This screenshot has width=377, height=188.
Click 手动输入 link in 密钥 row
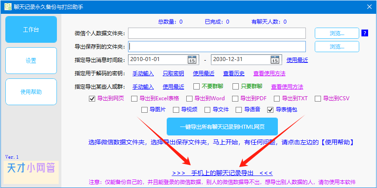click(143, 74)
